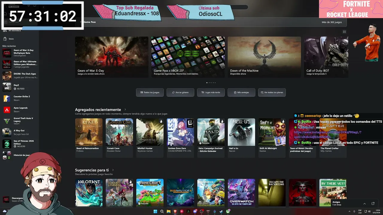Pop out the Amigos panel
383x215 pixels.
tap(373, 204)
